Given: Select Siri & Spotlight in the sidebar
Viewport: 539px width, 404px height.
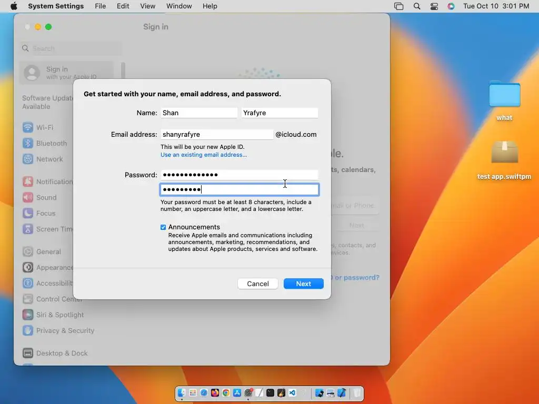Looking at the screenshot, I should click(53, 315).
